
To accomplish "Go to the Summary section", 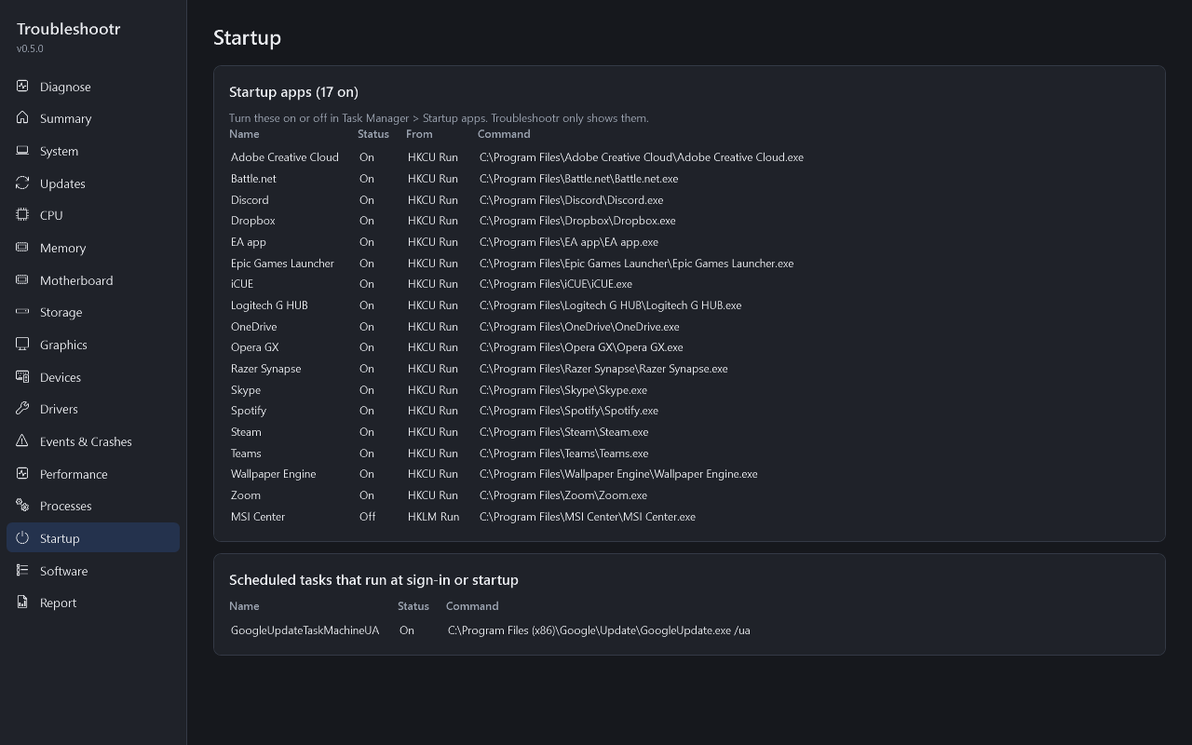I will pyautogui.click(x=93, y=118).
